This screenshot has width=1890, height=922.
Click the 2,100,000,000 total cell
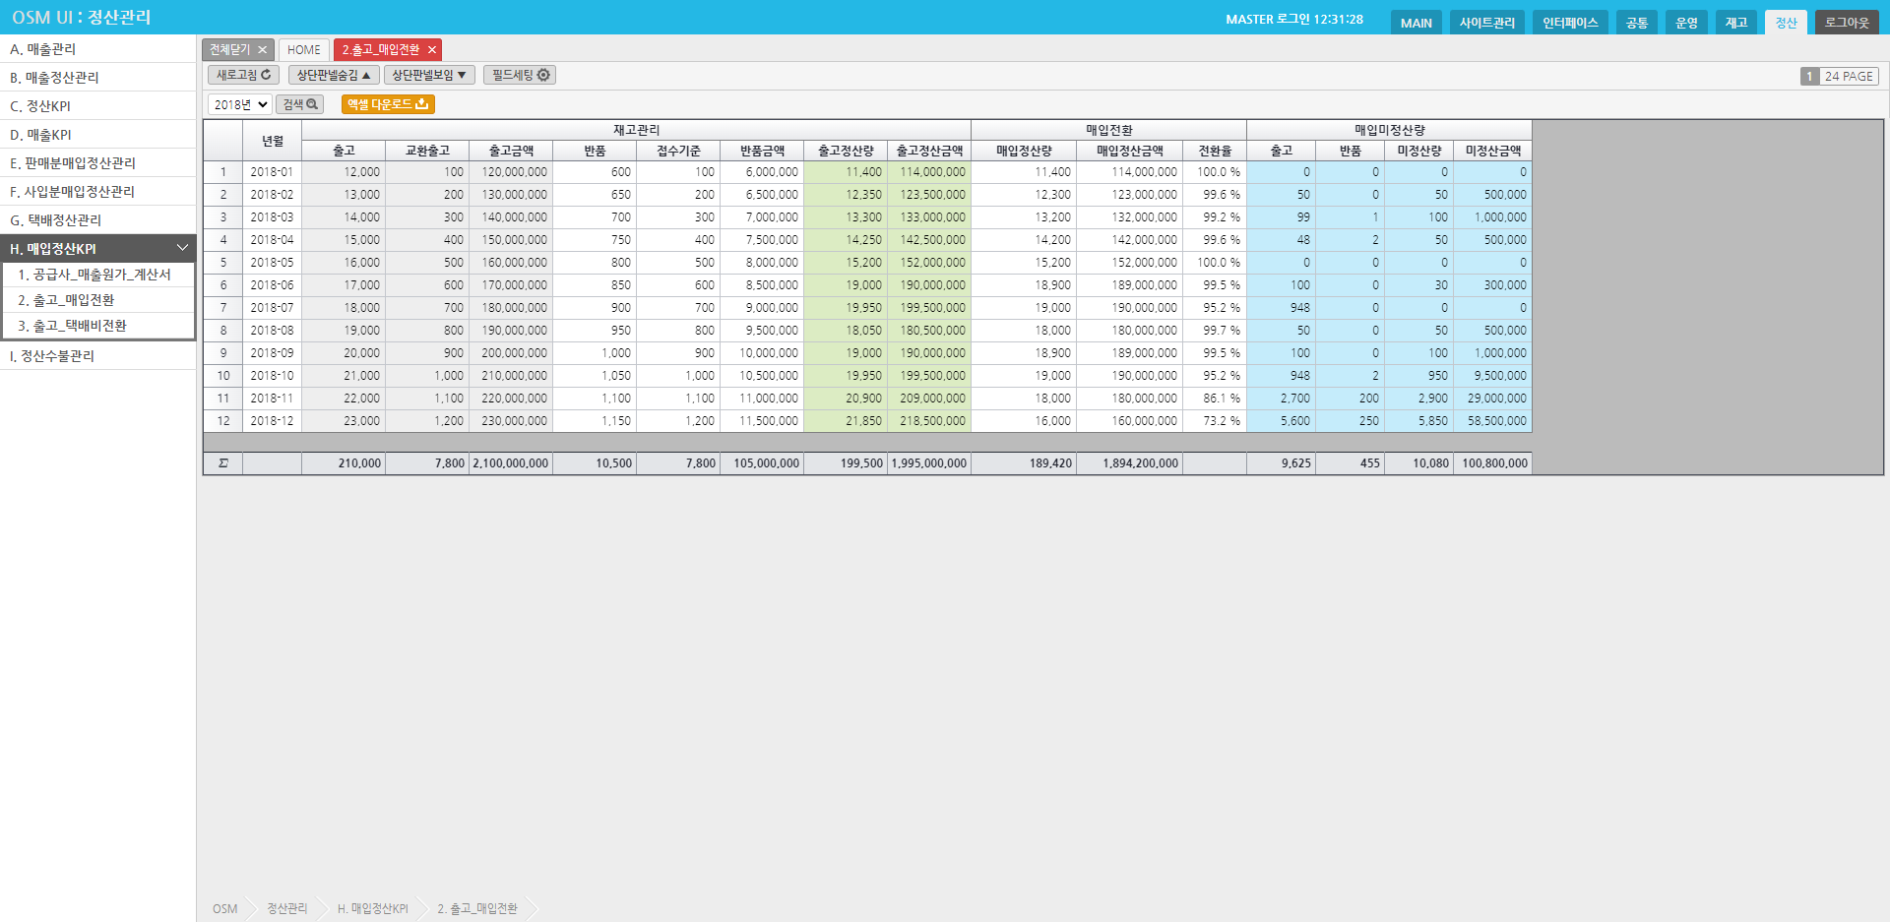(511, 463)
